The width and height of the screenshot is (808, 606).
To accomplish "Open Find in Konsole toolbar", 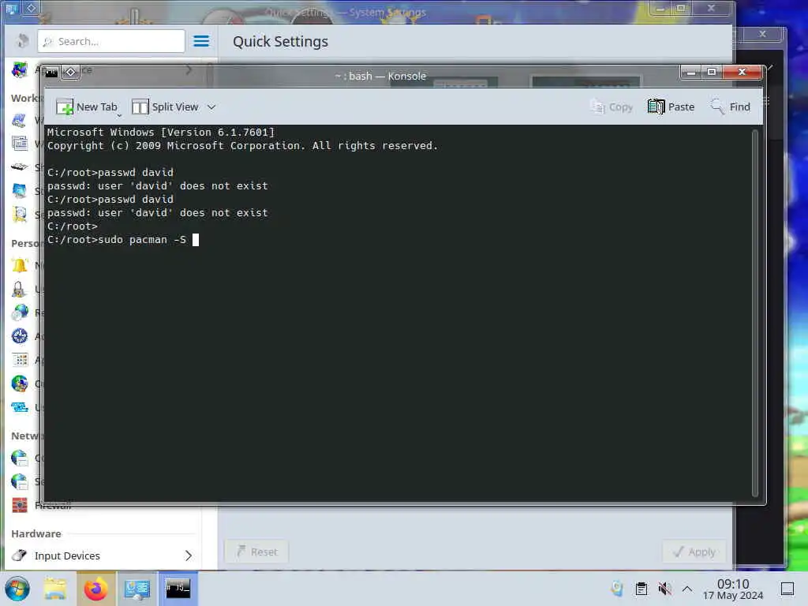I will (730, 107).
